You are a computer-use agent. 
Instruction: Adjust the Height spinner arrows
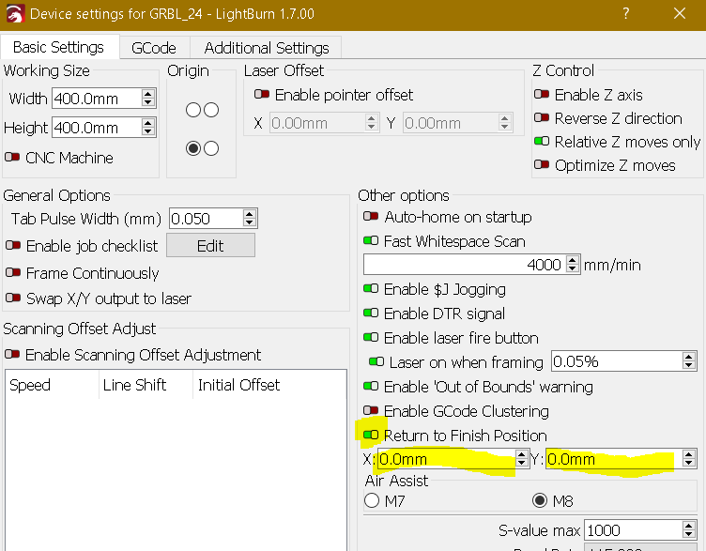[148, 128]
